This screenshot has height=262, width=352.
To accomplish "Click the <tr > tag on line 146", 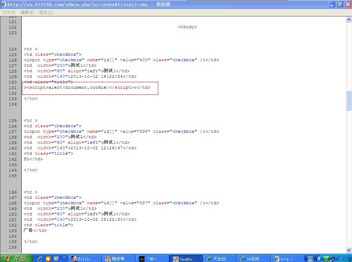I will click(x=31, y=192).
